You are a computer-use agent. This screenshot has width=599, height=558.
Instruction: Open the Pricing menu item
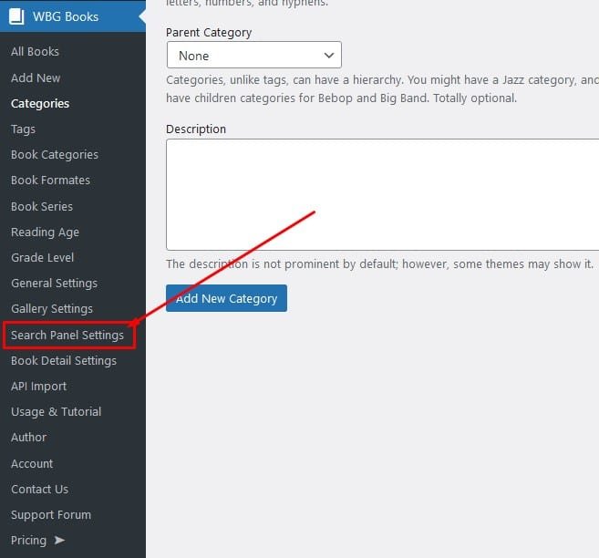click(x=28, y=541)
